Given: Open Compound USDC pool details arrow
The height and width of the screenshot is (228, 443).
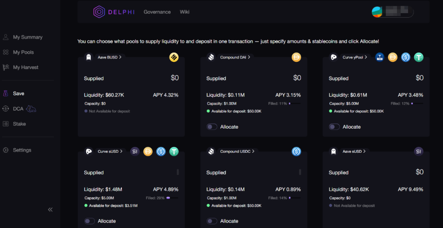Looking at the screenshot, I should click(x=253, y=151).
